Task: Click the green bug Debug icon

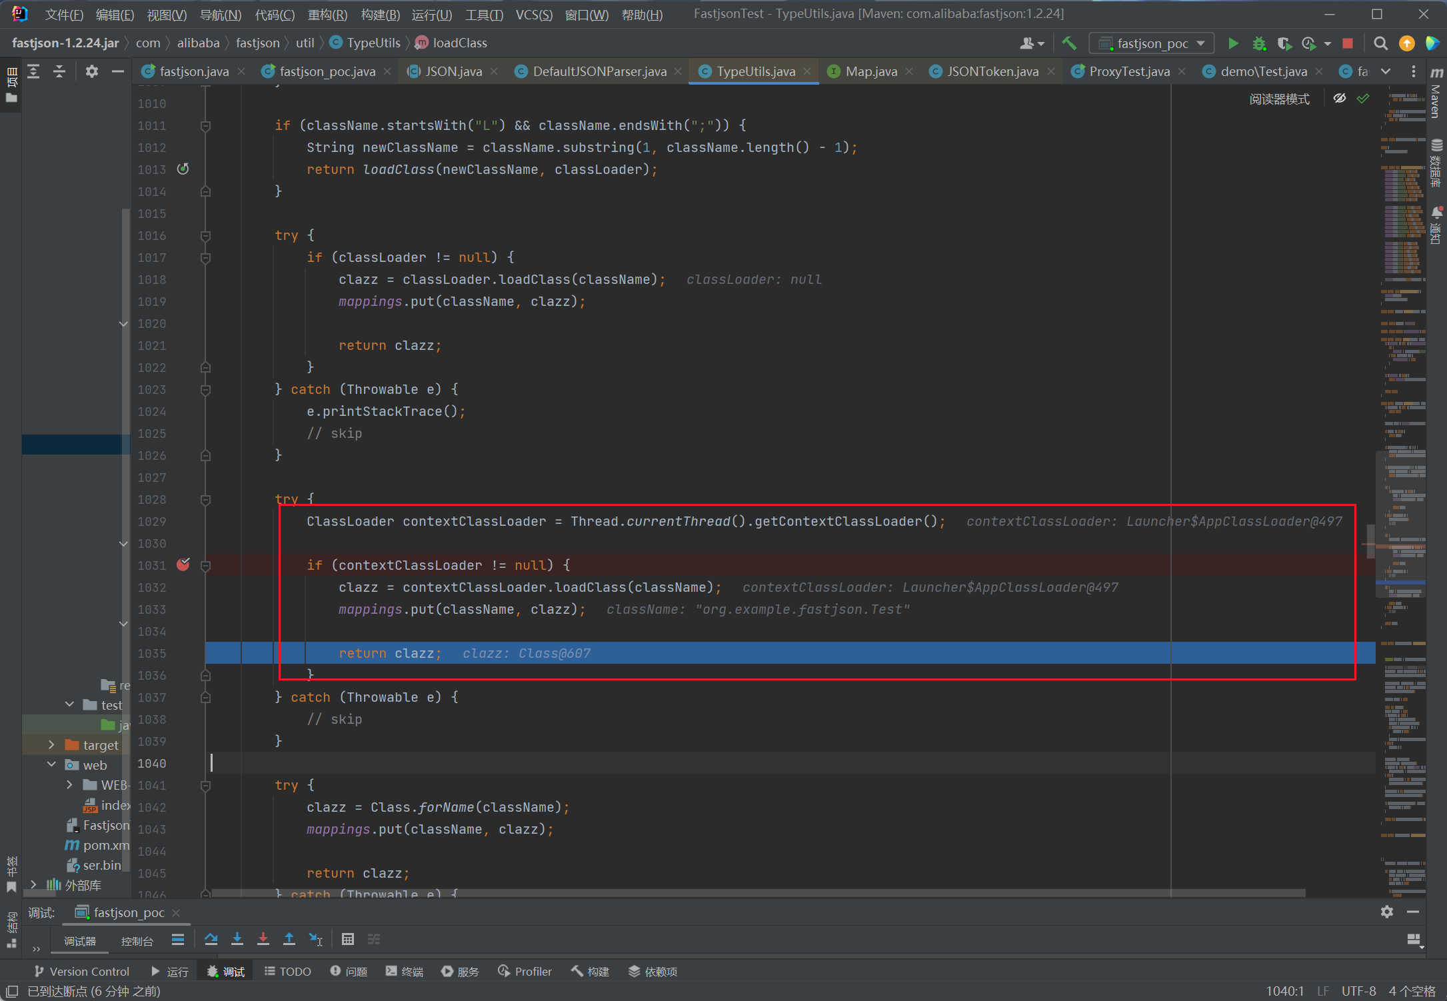Action: [x=1259, y=43]
